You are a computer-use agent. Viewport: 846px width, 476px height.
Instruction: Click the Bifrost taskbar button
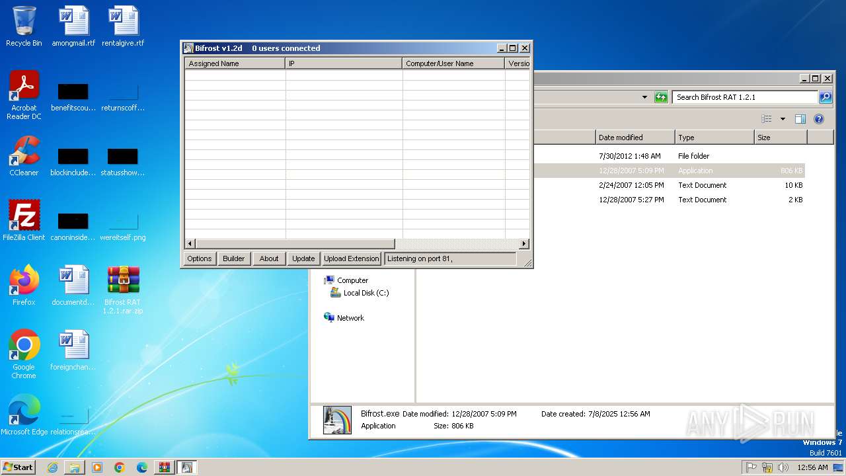(x=187, y=467)
